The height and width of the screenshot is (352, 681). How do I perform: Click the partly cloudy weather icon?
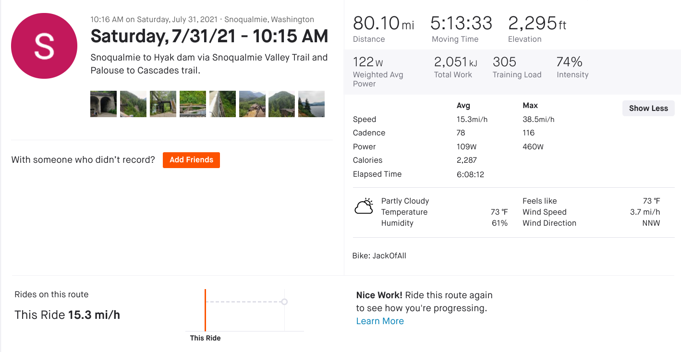364,206
